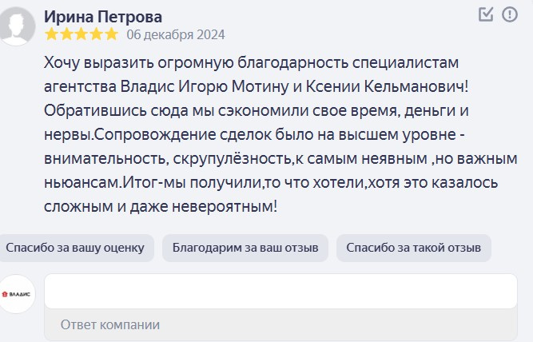Click the name 'Игорю Мотину' in review

coord(233,86)
